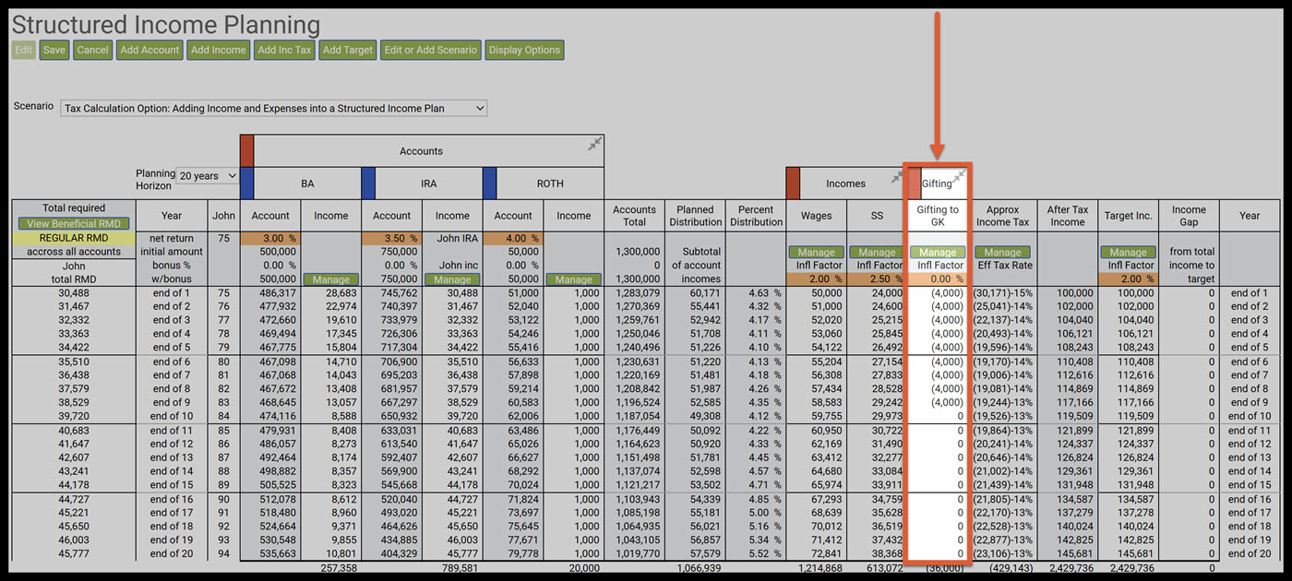Click Manage under Gifting to GK
This screenshot has height=581, width=1292.
coord(938,252)
